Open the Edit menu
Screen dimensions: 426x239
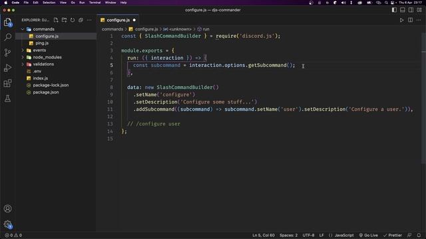click(x=35, y=3)
